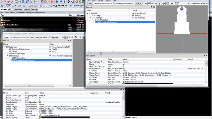The image size is (212, 119).
Task: Front NifSkope: click the Walk footprints icon
Action: click(159, 4)
